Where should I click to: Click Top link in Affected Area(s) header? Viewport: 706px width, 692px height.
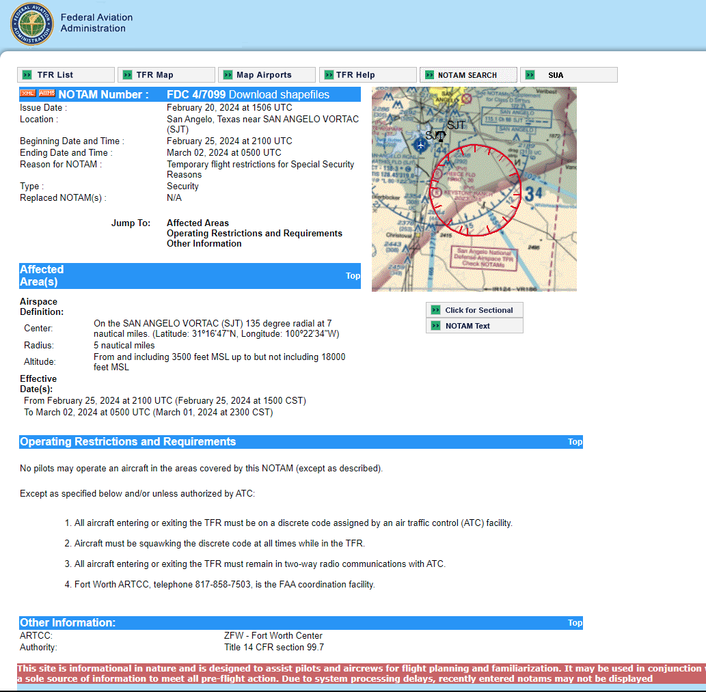353,276
